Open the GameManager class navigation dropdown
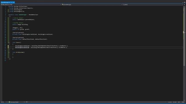The image size is (186, 104). (x=92, y=5)
